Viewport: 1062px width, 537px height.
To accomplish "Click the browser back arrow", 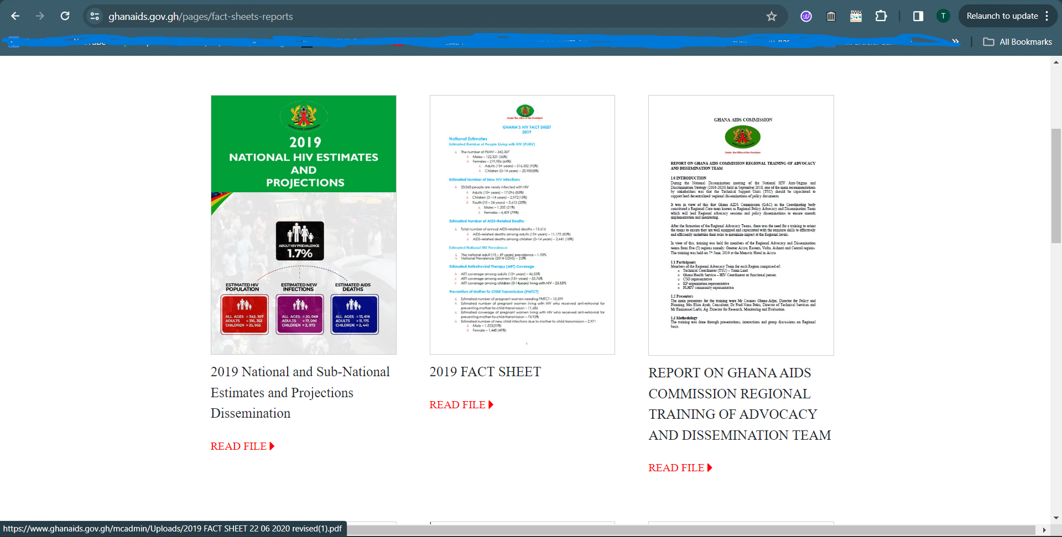I will tap(15, 16).
